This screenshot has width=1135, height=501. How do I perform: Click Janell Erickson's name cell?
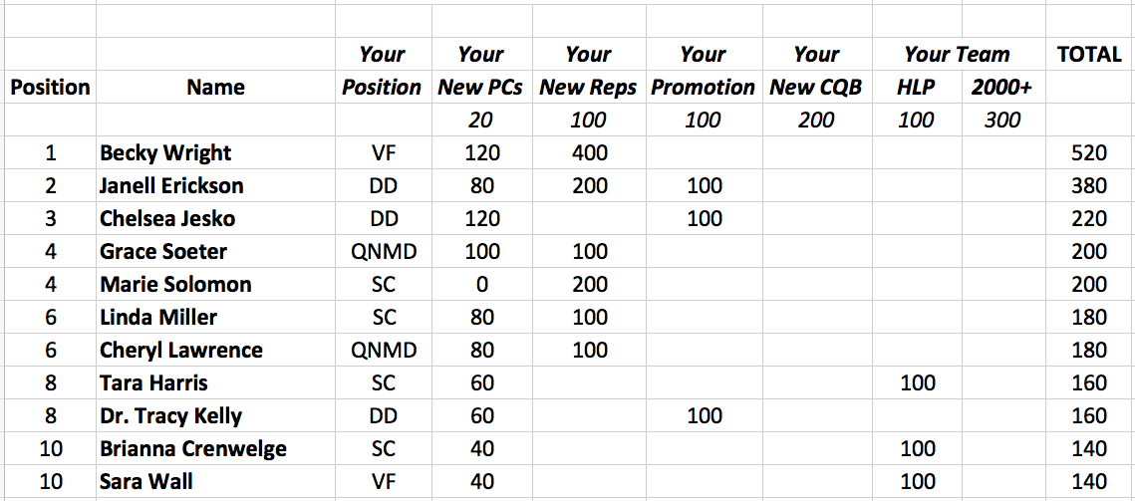tap(171, 186)
